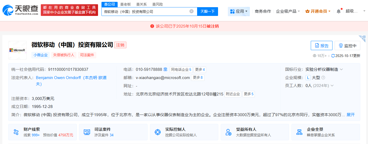
Task: Open legal representative Benjamin Owen Orndorff link
Action: pyautogui.click(x=71, y=81)
